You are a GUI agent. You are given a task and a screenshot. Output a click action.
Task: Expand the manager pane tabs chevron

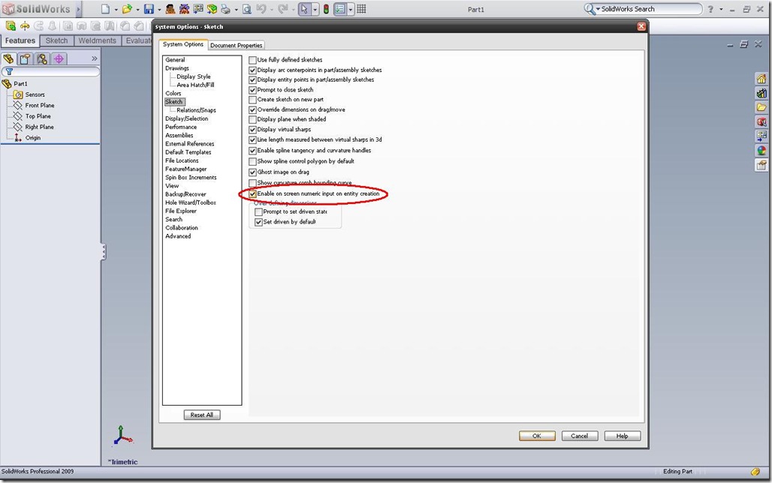pyautogui.click(x=94, y=58)
